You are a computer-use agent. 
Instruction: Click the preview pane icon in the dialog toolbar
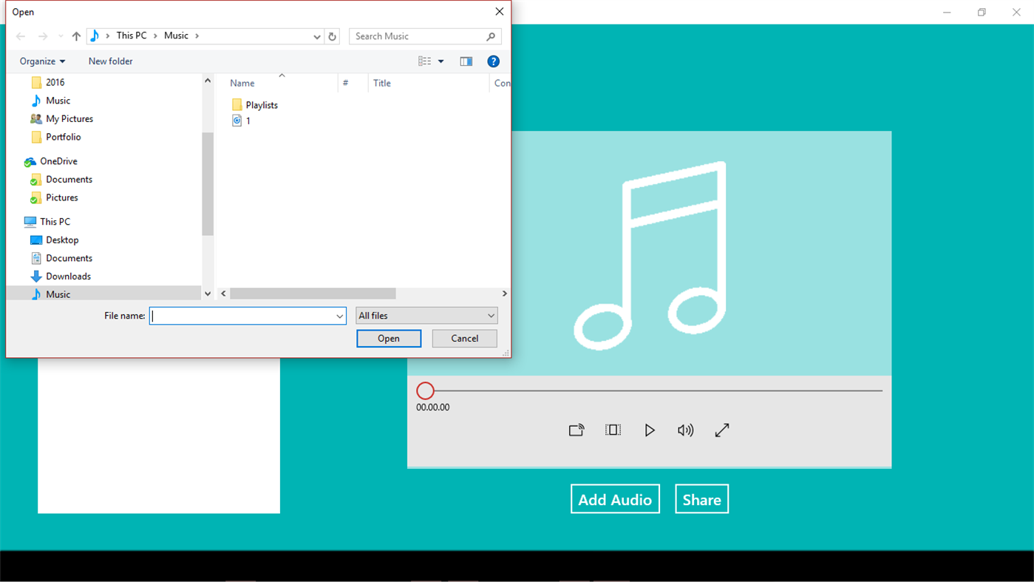tap(466, 61)
